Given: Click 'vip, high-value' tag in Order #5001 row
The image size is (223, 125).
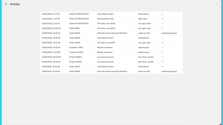Looking at the screenshot, I should click(x=144, y=28).
